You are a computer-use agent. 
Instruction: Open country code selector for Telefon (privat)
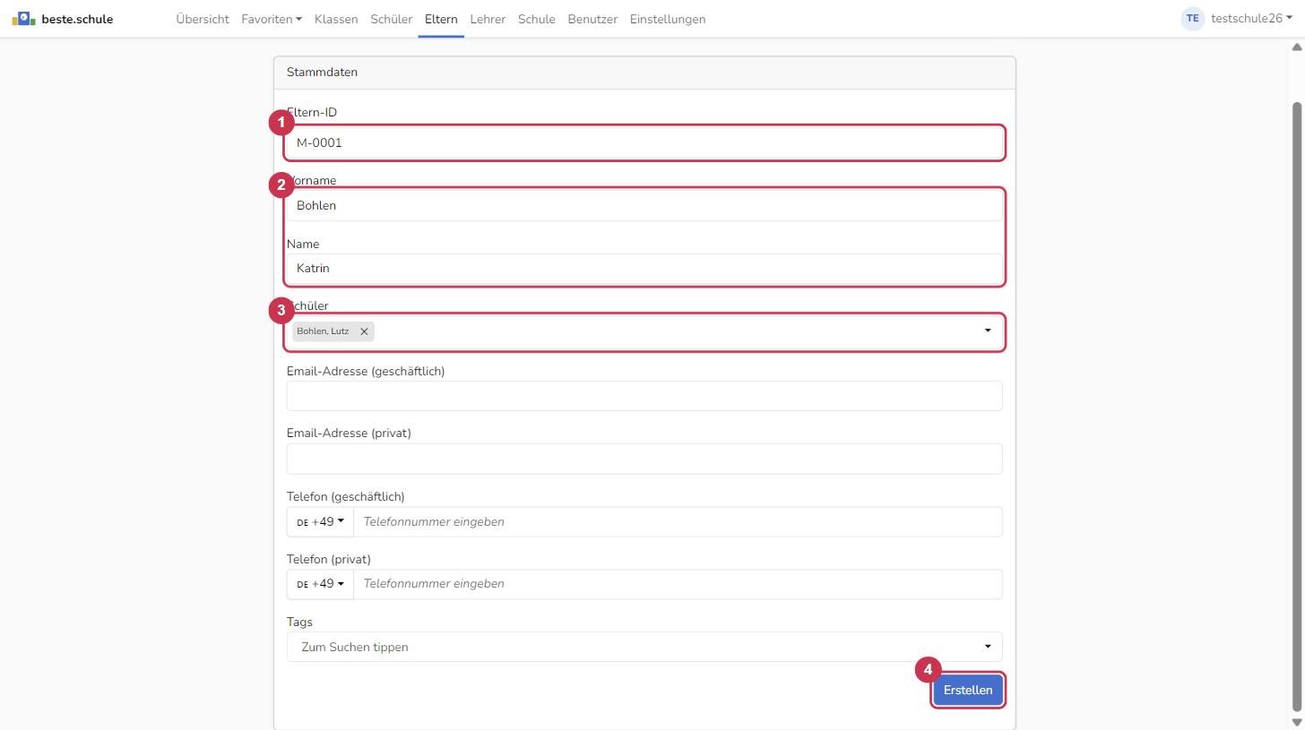tap(320, 584)
